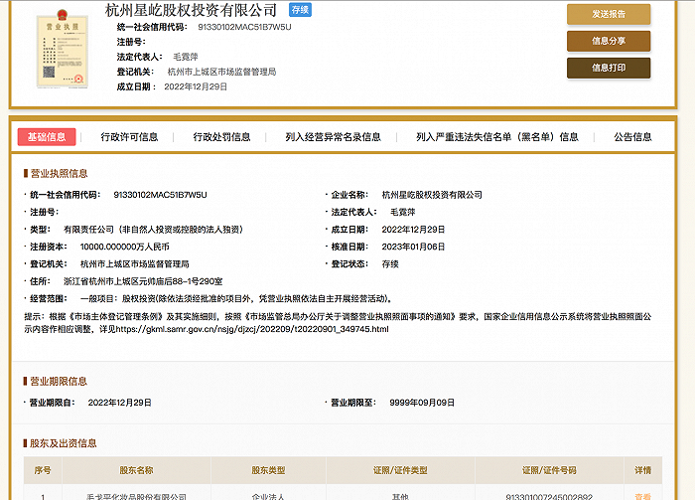
Task: Click legal representative 毛霓萍 in header
Action: point(186,57)
